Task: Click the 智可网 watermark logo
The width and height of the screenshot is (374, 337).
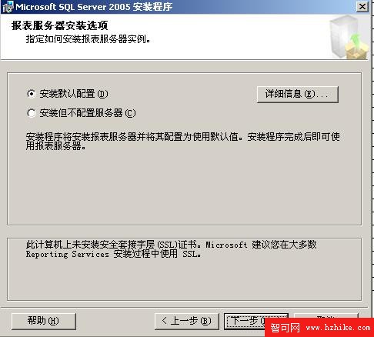Action: click(x=285, y=328)
